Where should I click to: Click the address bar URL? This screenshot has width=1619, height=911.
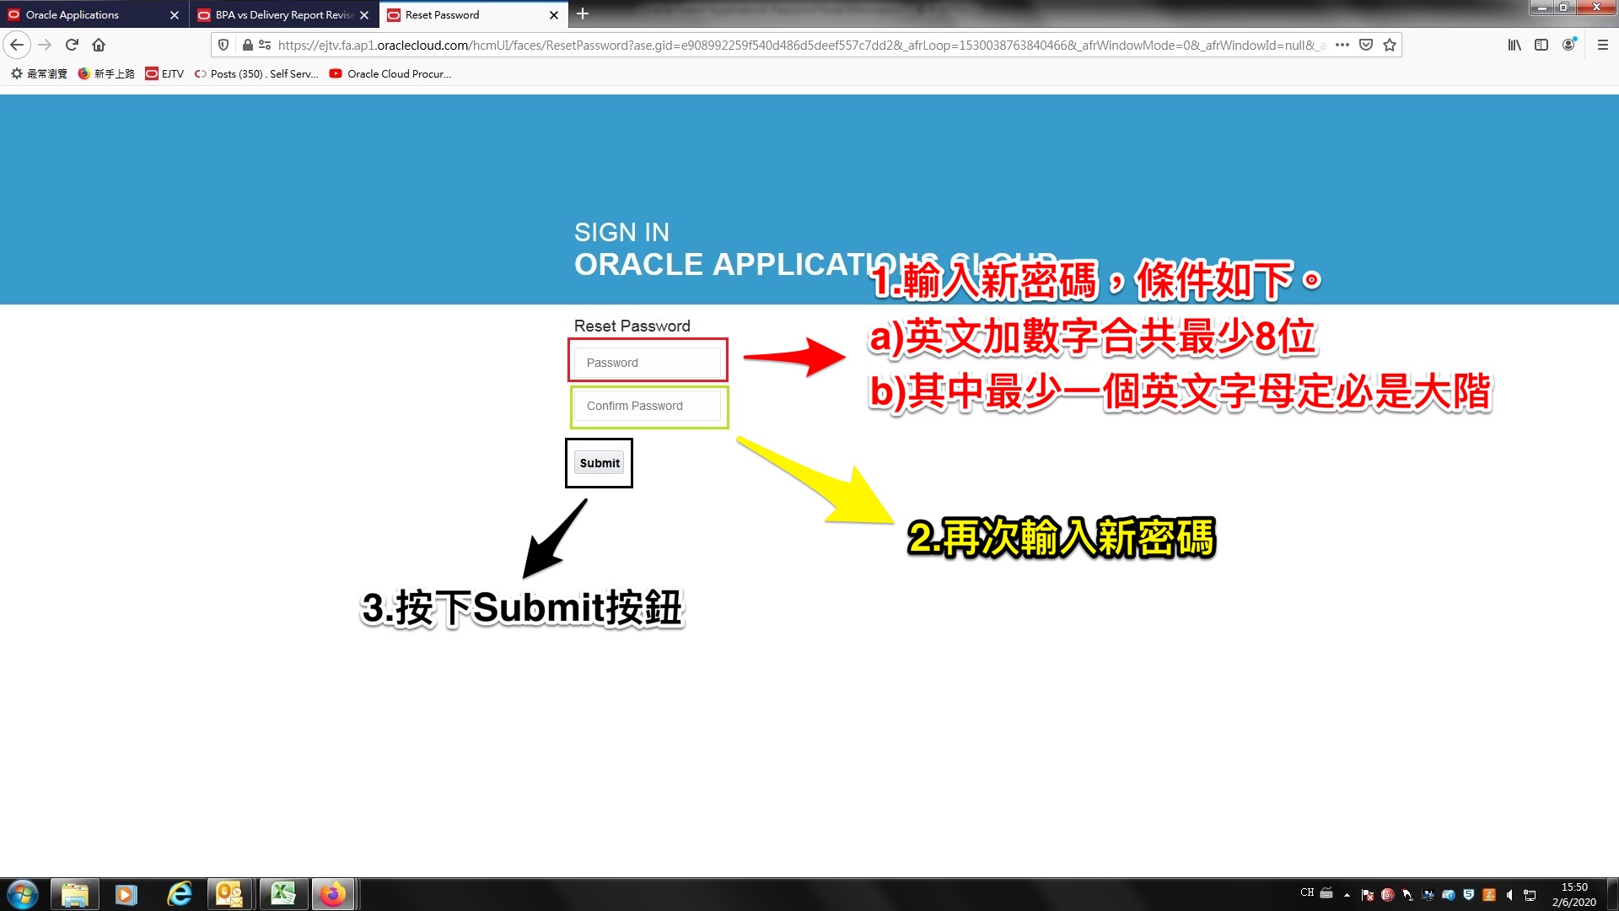coord(801,45)
